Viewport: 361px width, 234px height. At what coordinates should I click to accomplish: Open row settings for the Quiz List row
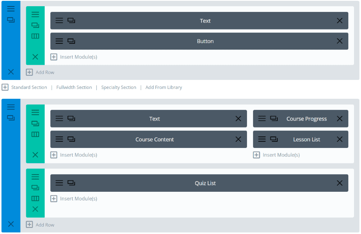coord(35,177)
